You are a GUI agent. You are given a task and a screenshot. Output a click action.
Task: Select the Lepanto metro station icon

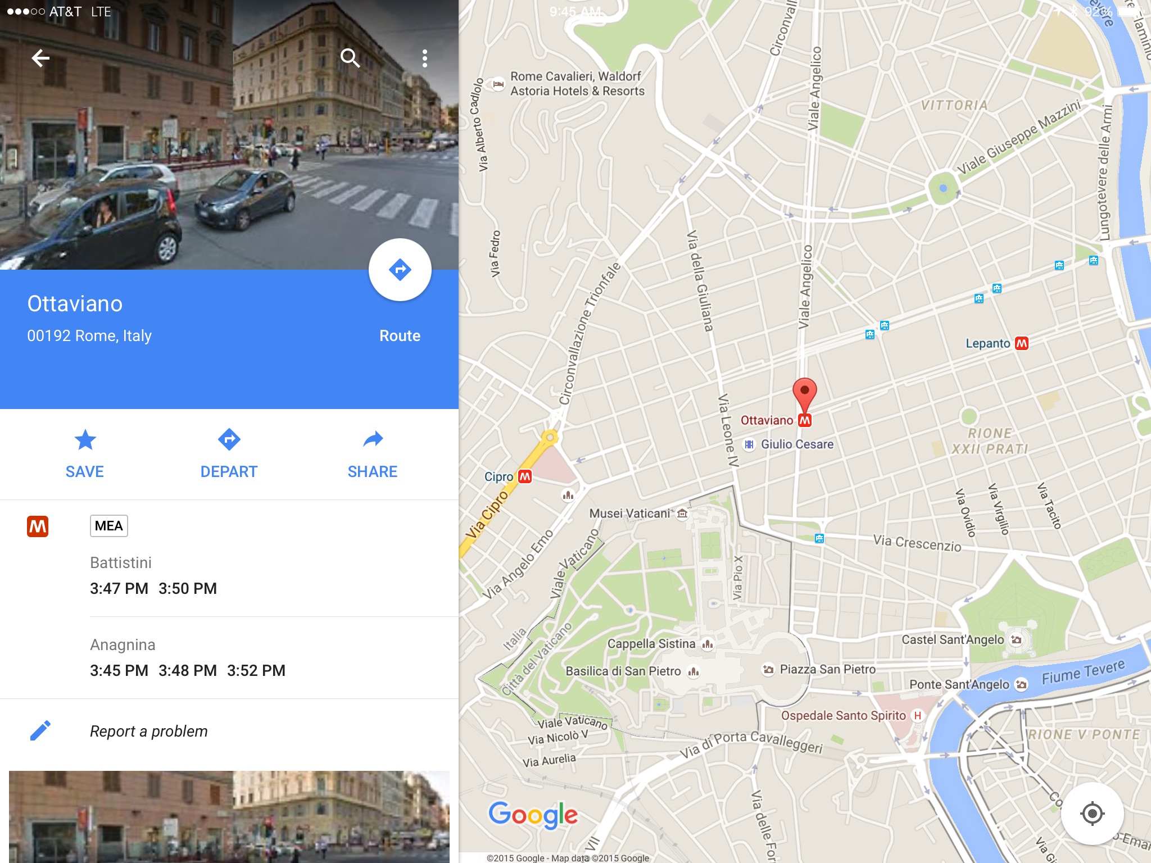pos(1022,343)
